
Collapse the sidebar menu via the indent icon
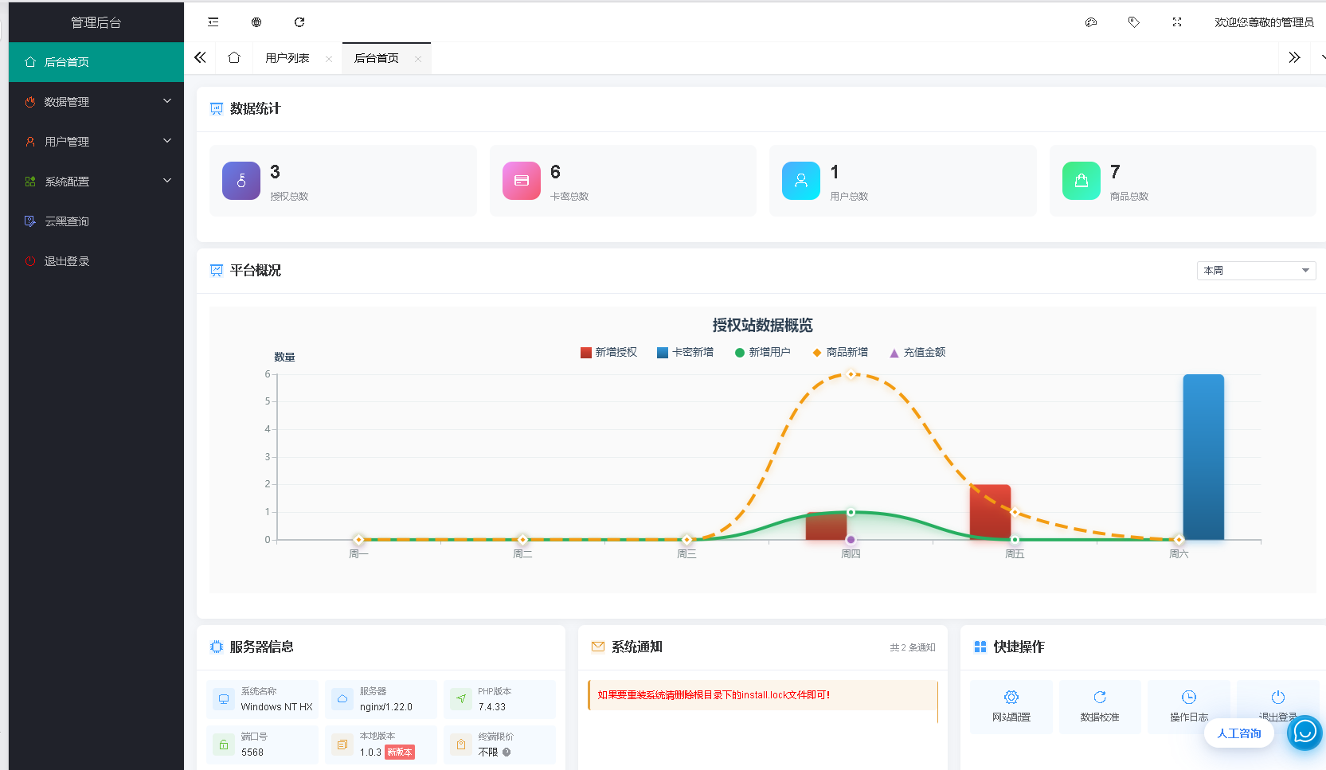coord(213,21)
